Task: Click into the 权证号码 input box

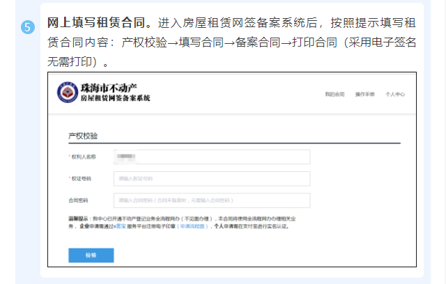Action: (x=211, y=179)
